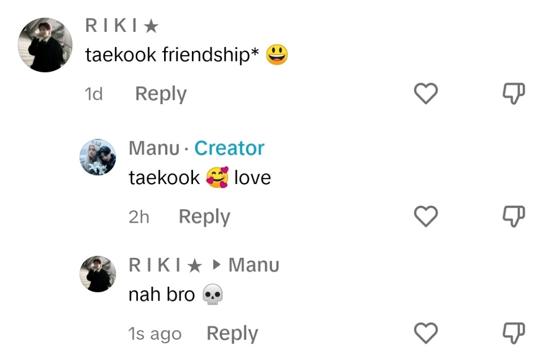Click the blue Creator badge
The width and height of the screenshot is (547, 363).
click(x=229, y=148)
